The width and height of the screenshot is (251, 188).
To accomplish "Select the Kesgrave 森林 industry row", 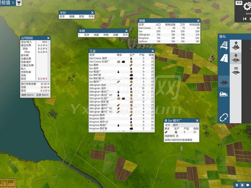I will [122, 115].
